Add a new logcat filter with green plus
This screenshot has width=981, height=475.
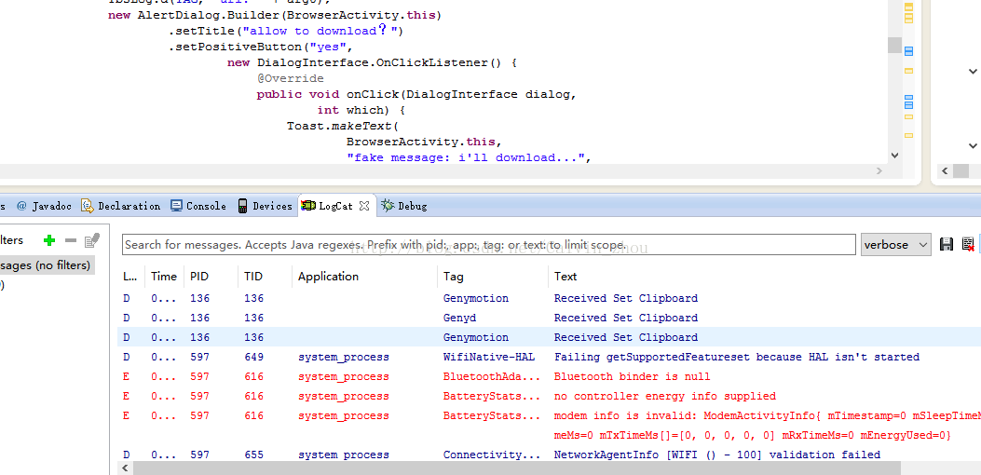coord(49,240)
